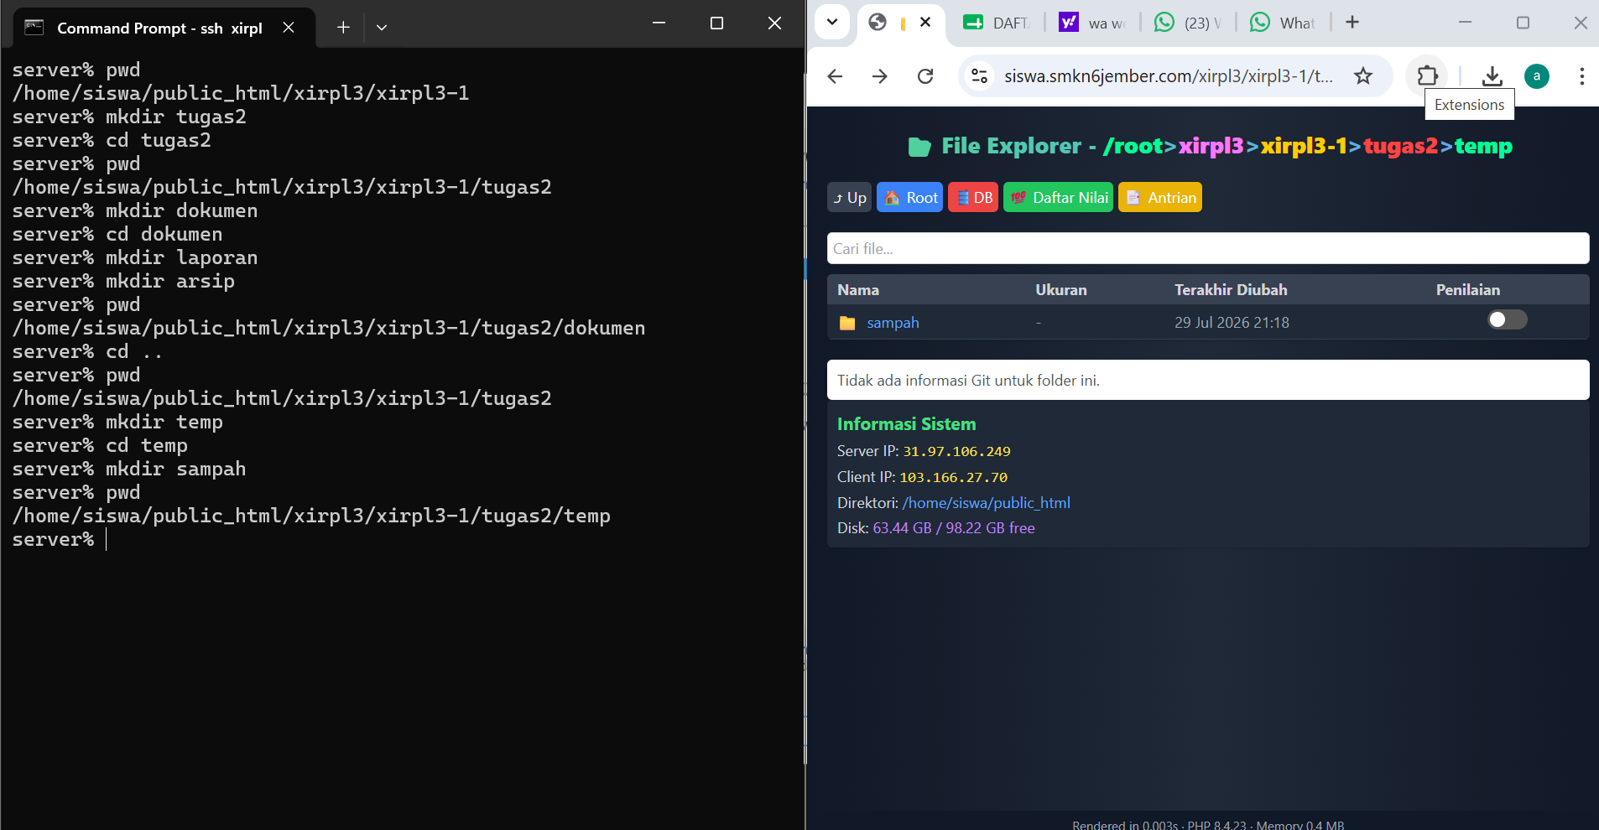Close the Command Prompt ssh tab
Viewport: 1599px width, 830px height.
pos(289,28)
